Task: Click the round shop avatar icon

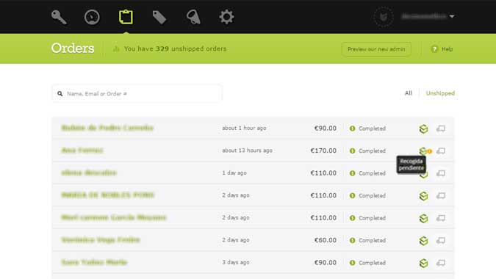Action: point(384,16)
